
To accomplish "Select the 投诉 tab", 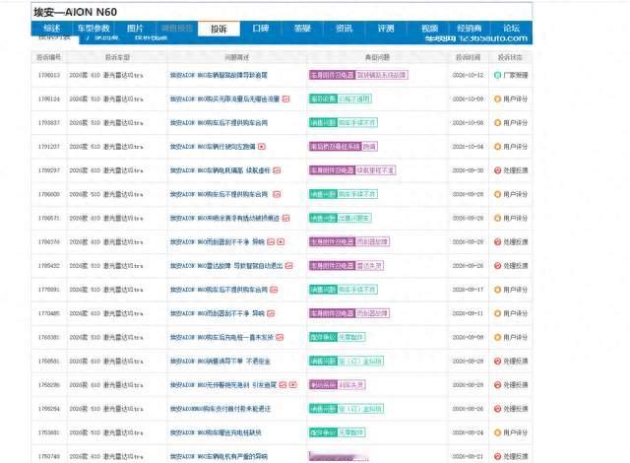I will [x=219, y=29].
